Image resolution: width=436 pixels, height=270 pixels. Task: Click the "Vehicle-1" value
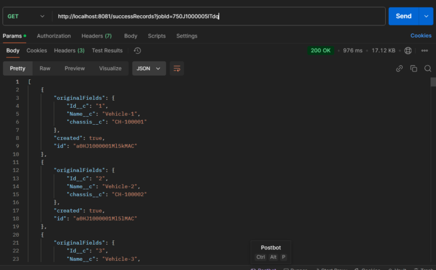click(x=119, y=114)
